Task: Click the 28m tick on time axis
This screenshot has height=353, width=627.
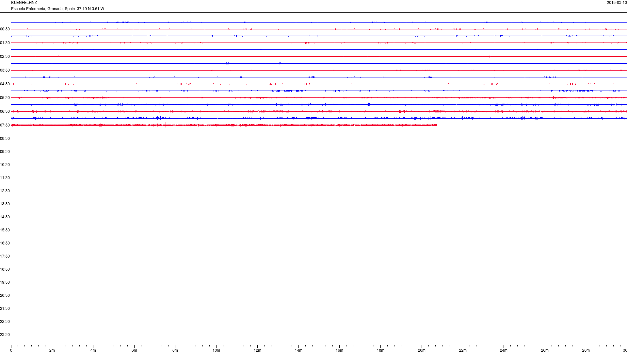Action: (x=586, y=350)
